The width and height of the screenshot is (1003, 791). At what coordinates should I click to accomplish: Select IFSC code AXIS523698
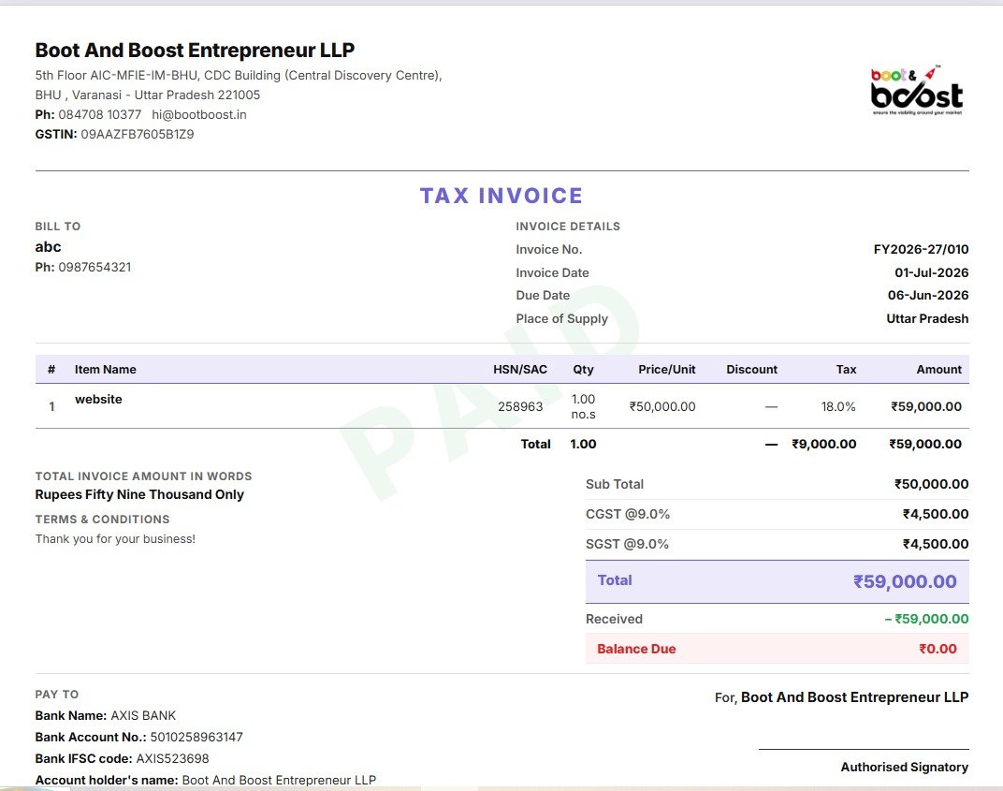pyautogui.click(x=173, y=758)
